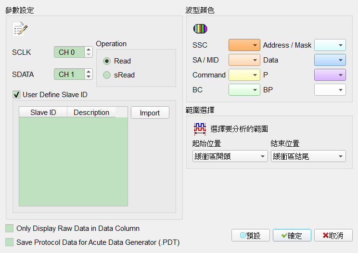Open the BP color dropdown

click(330, 89)
